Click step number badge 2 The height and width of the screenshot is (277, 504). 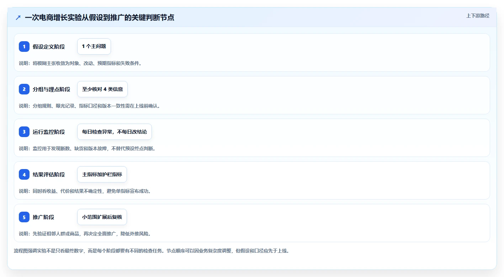tap(24, 89)
